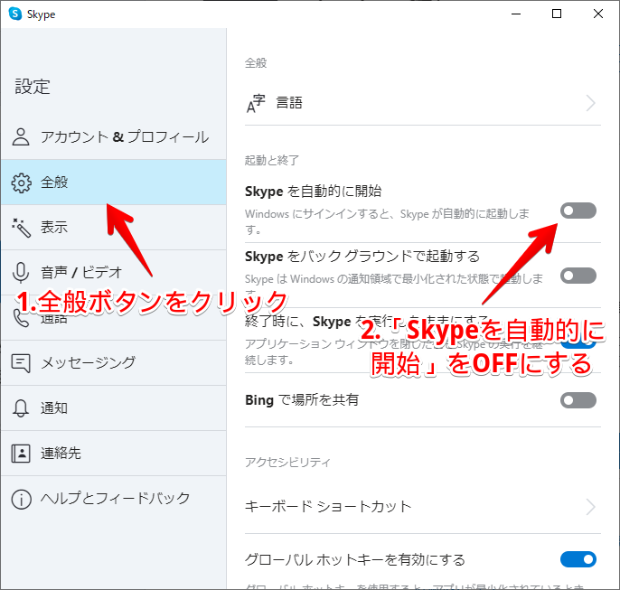This screenshot has height=590, width=620.
Task: Toggle Skype をバックグラウンドで起動する switch
Action: click(x=578, y=276)
